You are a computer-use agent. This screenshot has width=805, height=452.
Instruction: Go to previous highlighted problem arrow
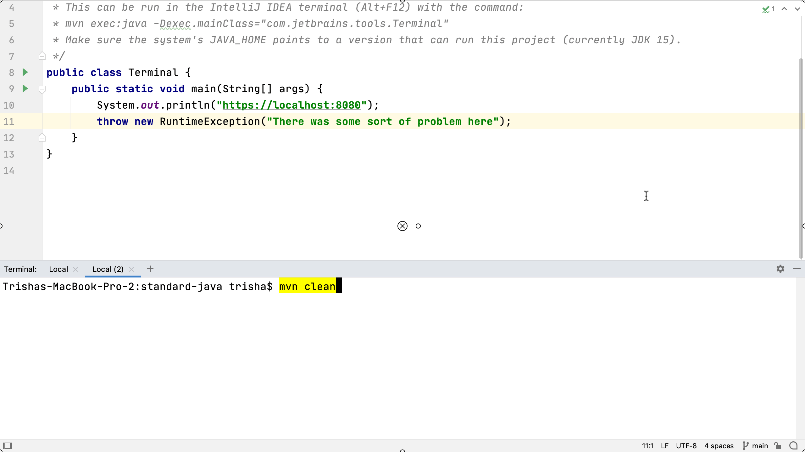click(784, 9)
